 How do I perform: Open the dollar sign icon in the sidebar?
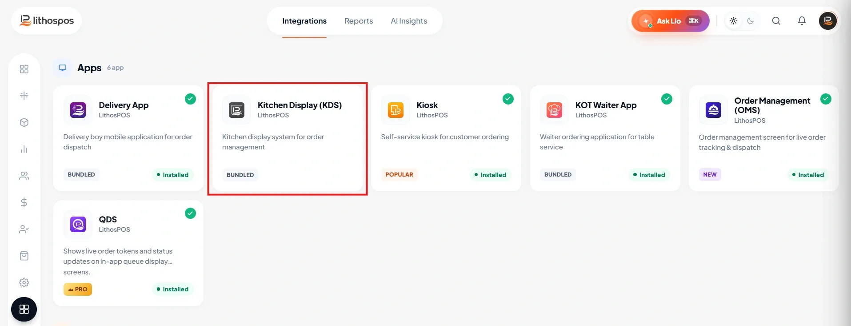(x=24, y=202)
